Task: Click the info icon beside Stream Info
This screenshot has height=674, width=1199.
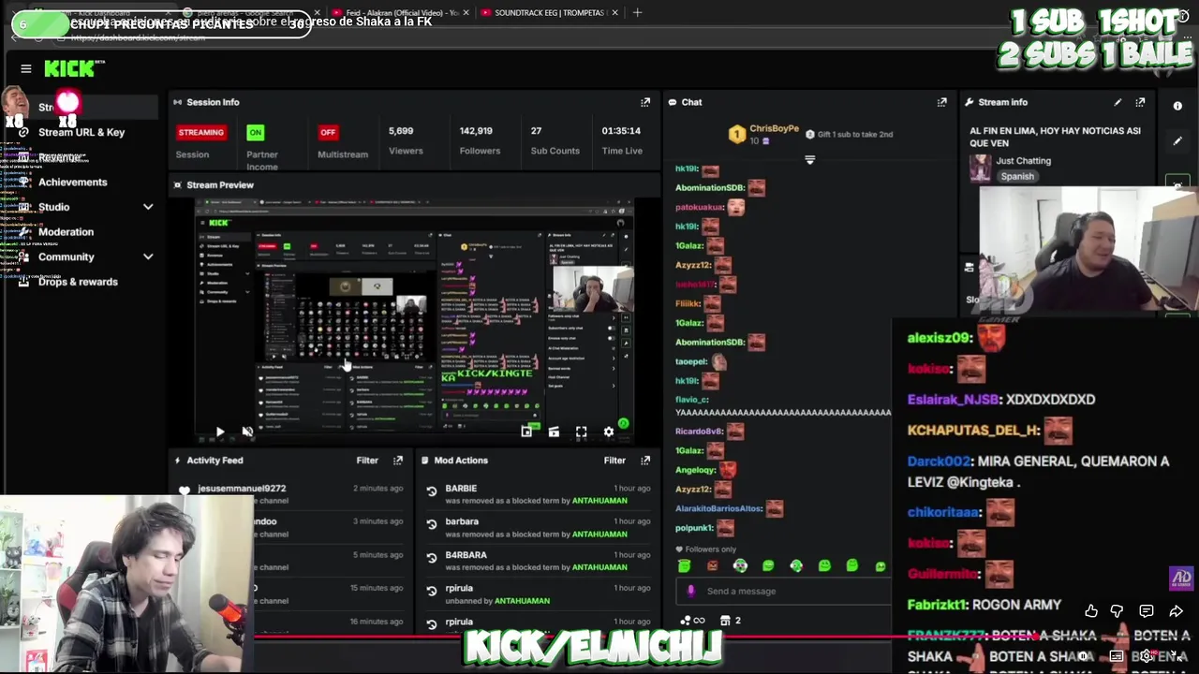Action: tap(1177, 106)
